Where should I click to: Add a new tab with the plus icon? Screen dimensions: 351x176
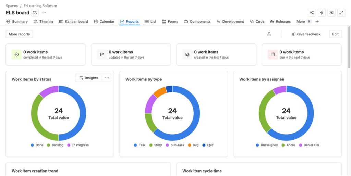(317, 22)
